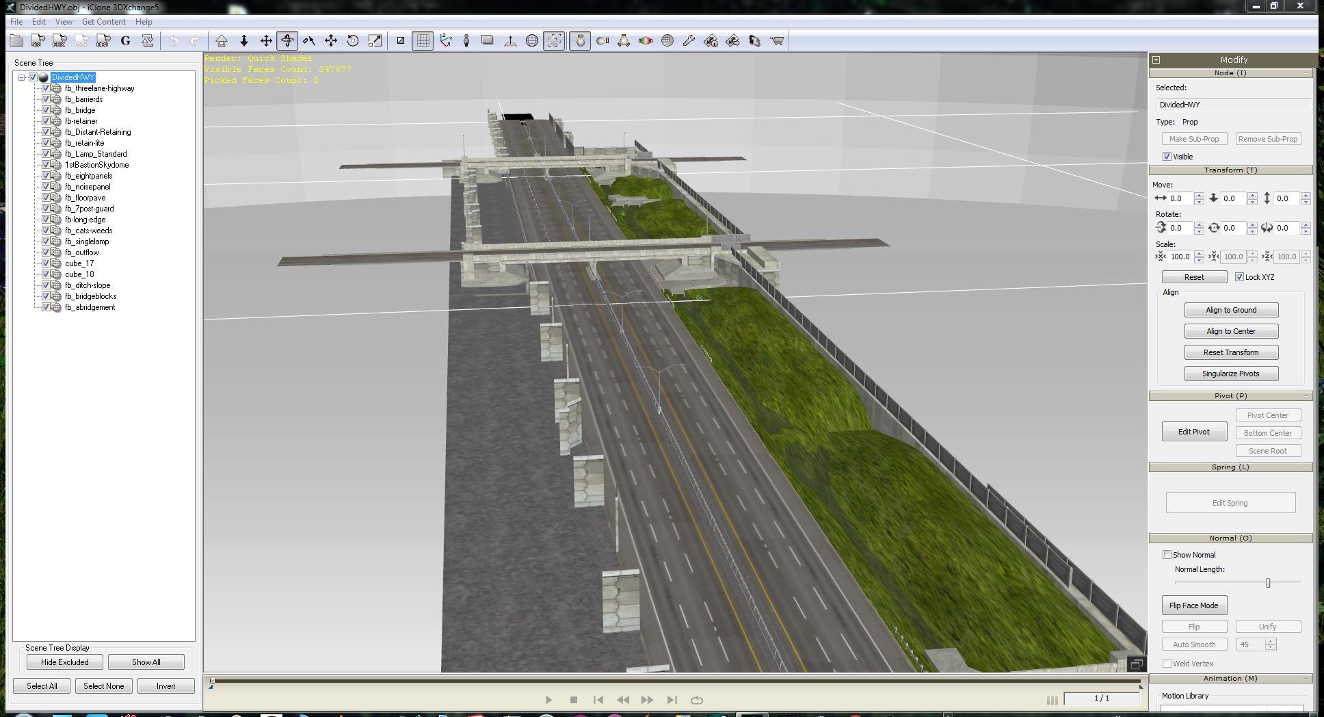Enable the Show Normal checkbox
Viewport: 1324px width, 717px height.
[1167, 555]
